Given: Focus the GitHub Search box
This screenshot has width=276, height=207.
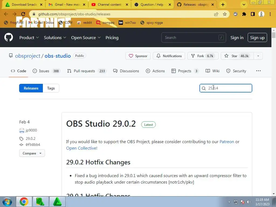Looking at the screenshot, I should tap(194, 37).
